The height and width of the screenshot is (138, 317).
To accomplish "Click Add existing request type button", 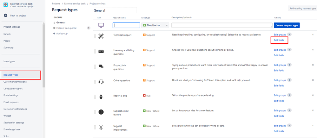I will (x=302, y=9).
